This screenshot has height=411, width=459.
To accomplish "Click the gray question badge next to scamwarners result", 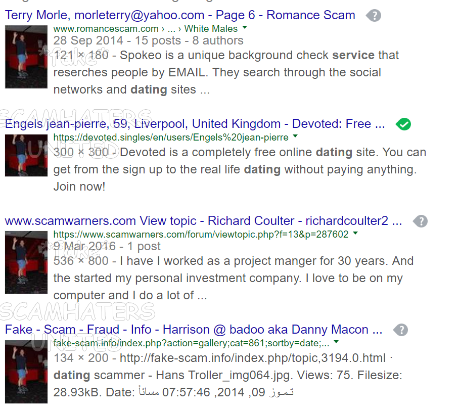I will pyautogui.click(x=421, y=221).
